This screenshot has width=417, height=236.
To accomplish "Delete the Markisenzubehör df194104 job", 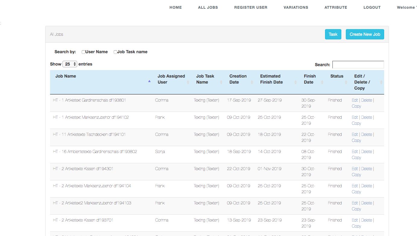I will click(x=366, y=186).
